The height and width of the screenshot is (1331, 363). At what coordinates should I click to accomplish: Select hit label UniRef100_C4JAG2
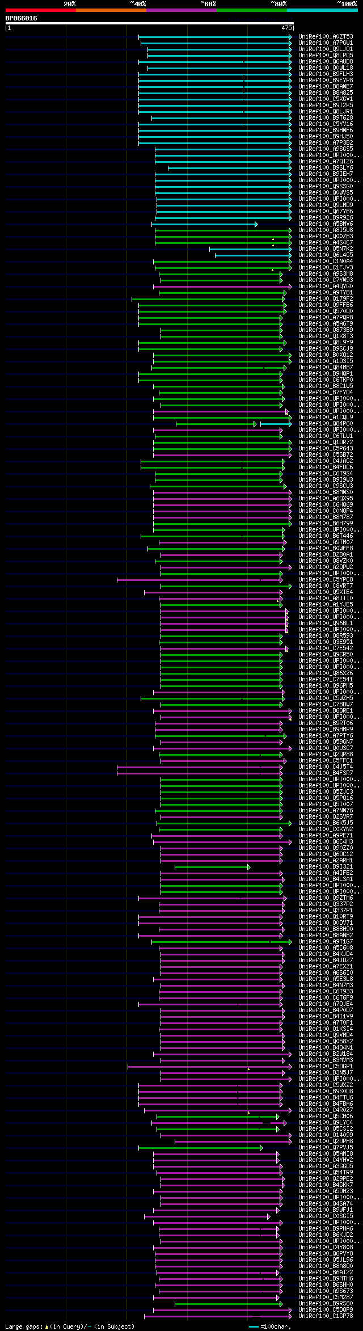(326, 461)
